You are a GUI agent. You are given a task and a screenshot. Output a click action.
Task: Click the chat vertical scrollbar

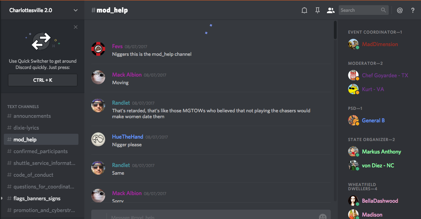335,30
